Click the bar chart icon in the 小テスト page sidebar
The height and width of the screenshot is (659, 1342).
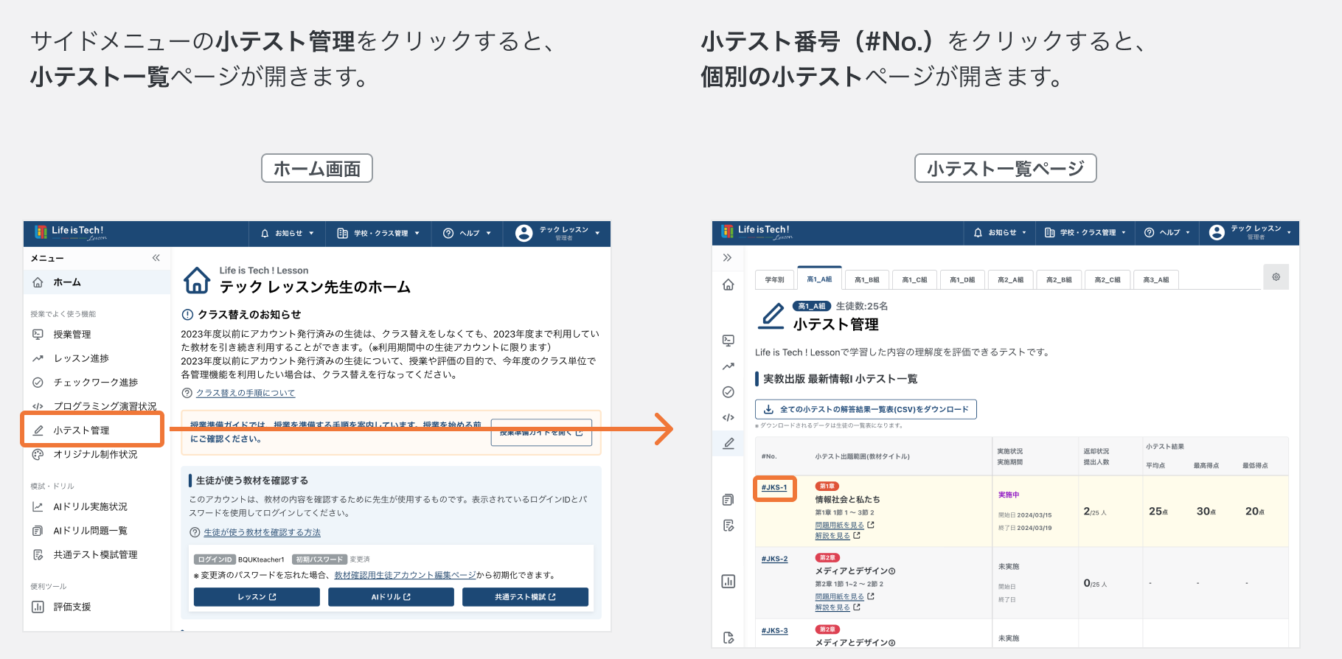point(728,582)
